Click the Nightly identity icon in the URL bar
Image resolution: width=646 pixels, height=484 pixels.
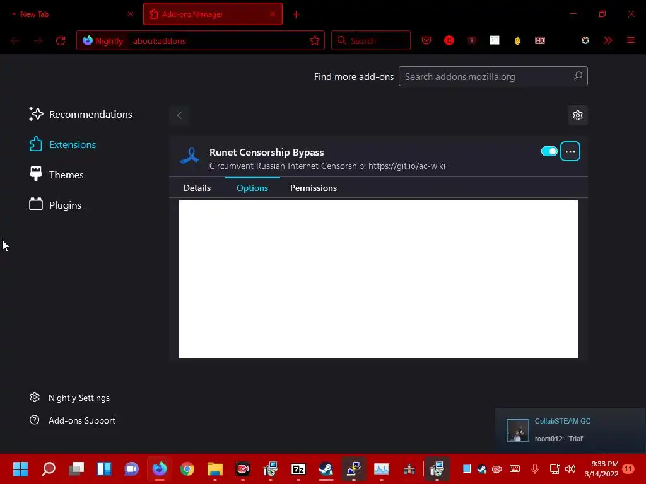pos(87,40)
